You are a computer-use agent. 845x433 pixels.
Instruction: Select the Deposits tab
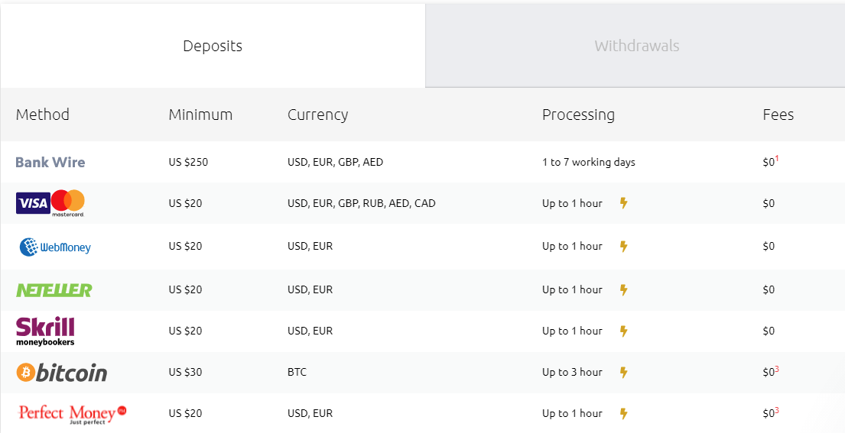[x=213, y=46]
